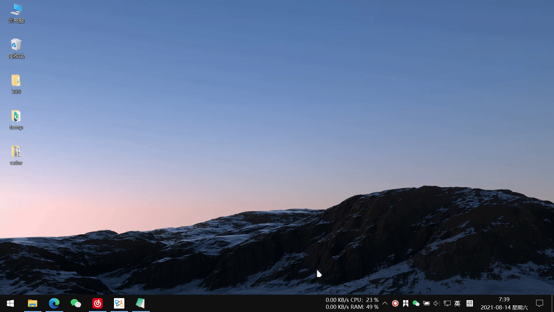
Task: Open NetEase Cloud Music taskbar icon
Action: 98,303
